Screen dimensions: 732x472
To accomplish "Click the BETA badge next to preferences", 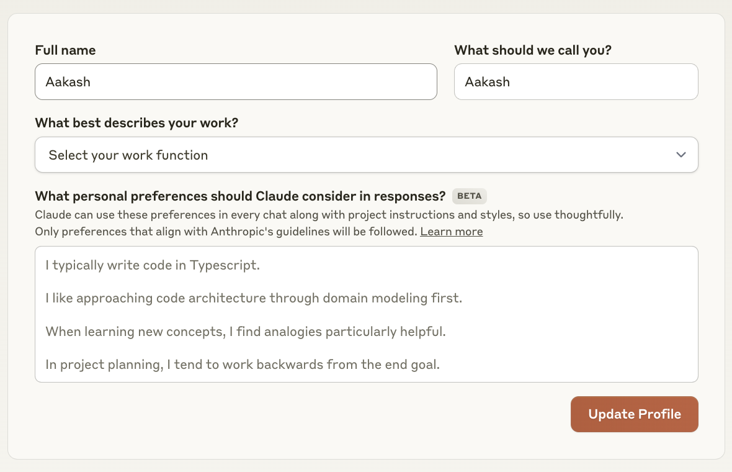I will [469, 196].
